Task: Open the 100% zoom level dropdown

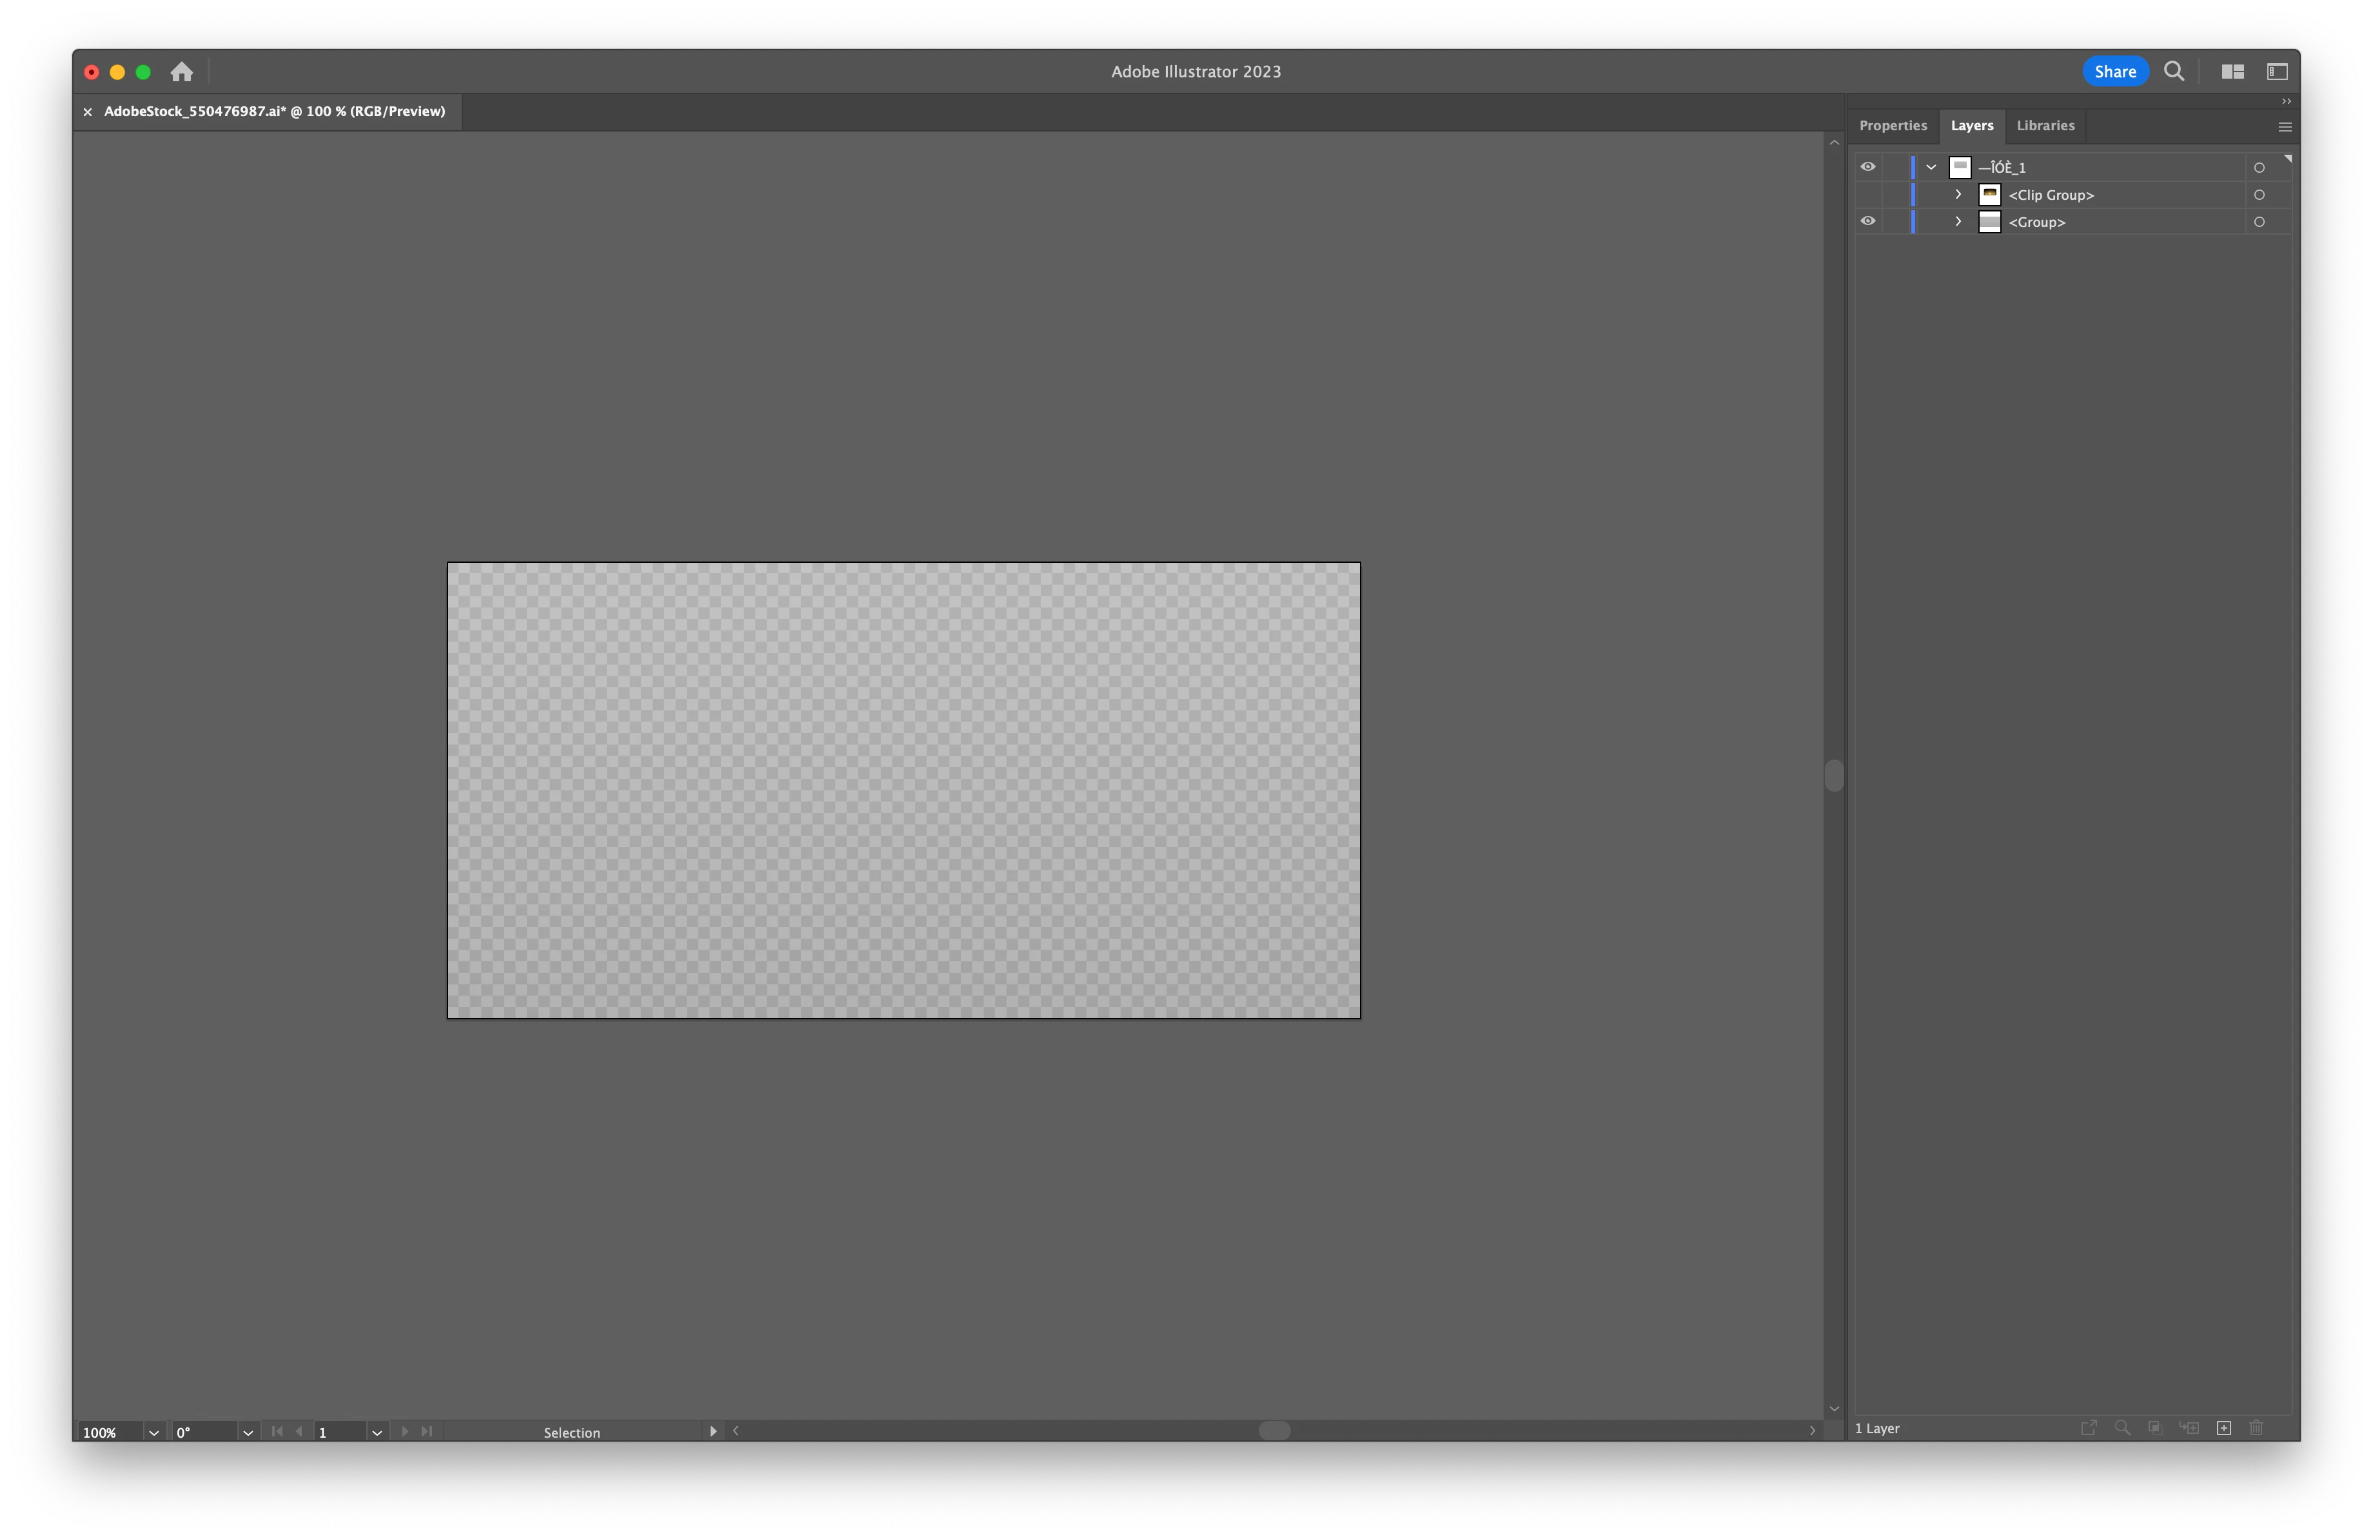Action: tap(153, 1433)
